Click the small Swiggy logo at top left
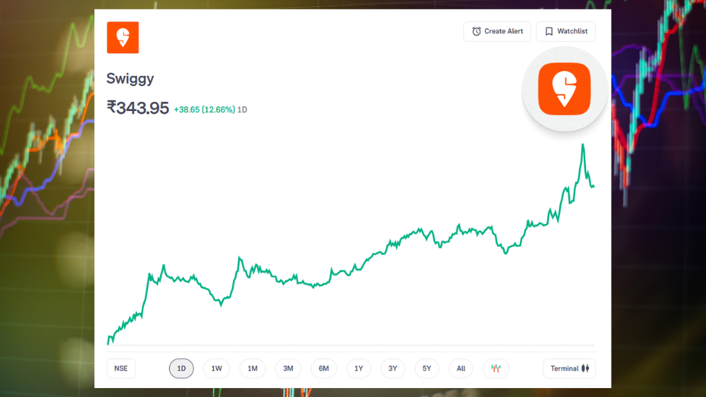Image resolution: width=706 pixels, height=397 pixels. 123,37
